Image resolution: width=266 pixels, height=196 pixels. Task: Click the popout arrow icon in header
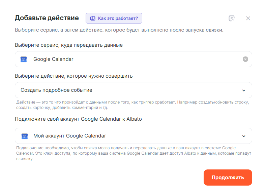(231, 18)
